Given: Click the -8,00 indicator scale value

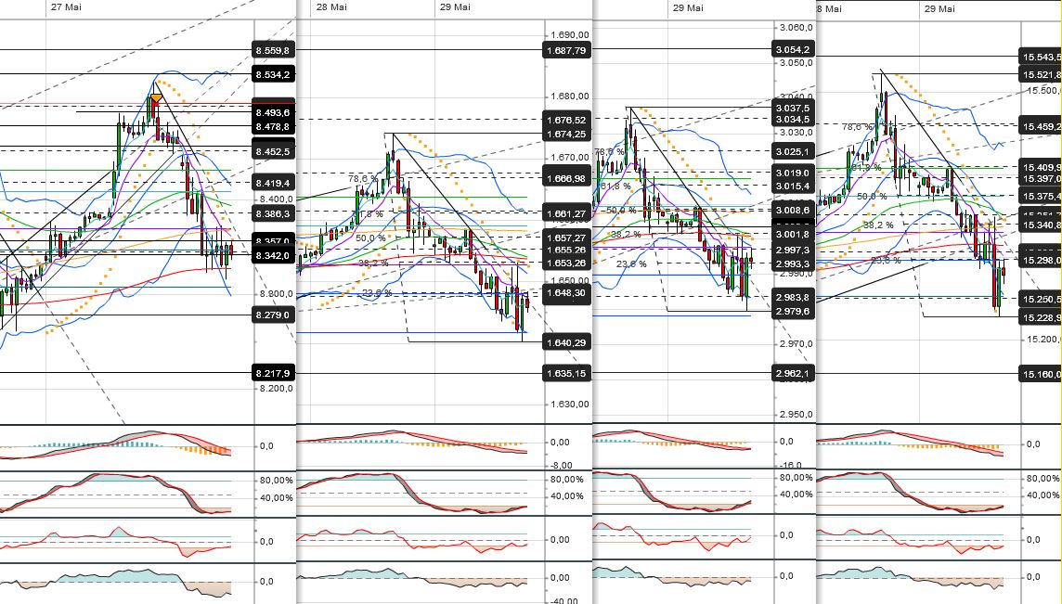Looking at the screenshot, I should click(561, 465).
